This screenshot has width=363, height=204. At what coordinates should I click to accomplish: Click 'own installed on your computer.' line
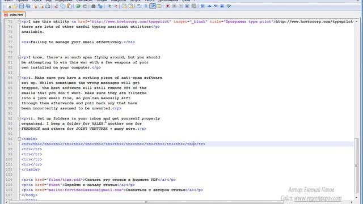tap(57, 67)
